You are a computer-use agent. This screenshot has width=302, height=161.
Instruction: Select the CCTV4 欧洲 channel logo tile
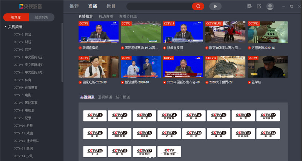(x=194, y=116)
